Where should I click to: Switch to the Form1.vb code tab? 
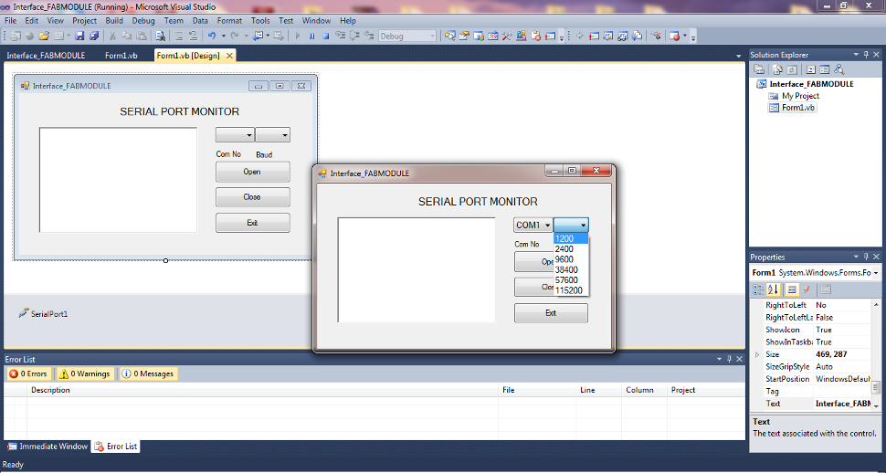(x=121, y=56)
